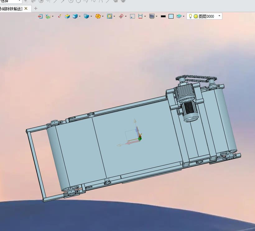This screenshot has height=231, width=255.
Task: Click the green origin sphere of the triad
Action: click(x=140, y=138)
